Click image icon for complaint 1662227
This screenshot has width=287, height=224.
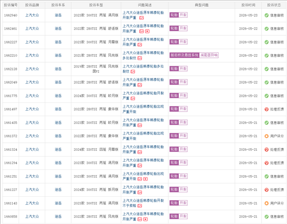pyautogui.click(x=140, y=45)
